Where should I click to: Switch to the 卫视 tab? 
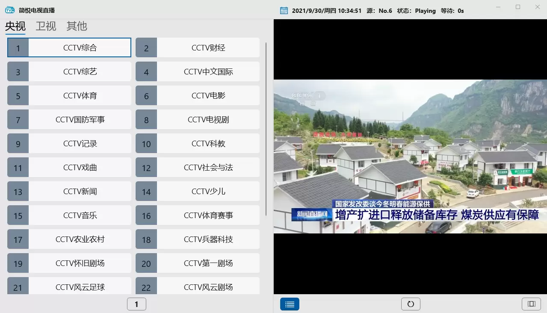46,26
